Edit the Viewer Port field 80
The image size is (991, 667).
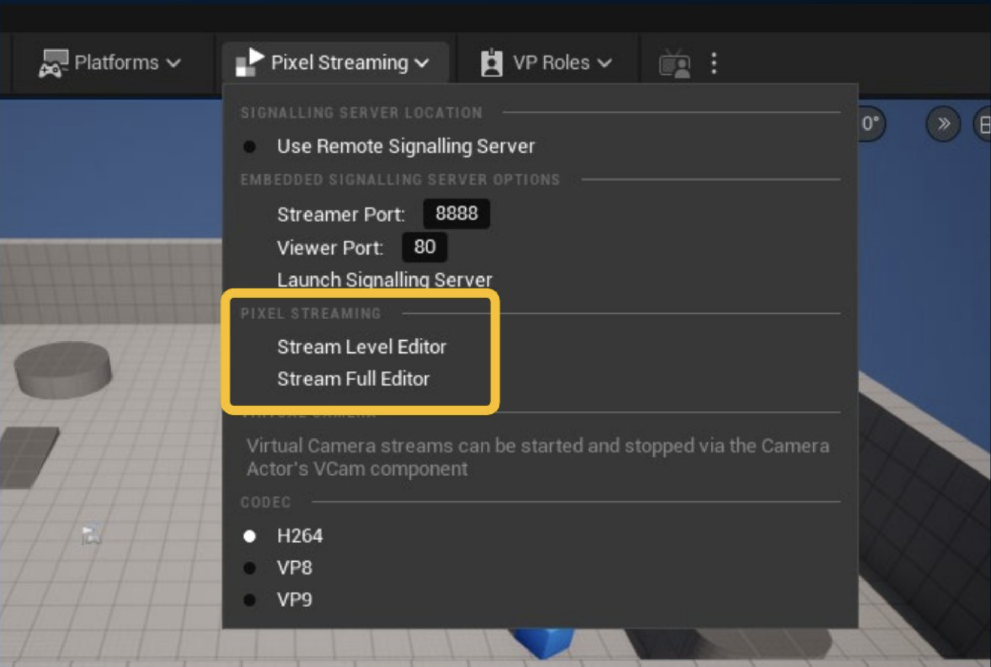424,247
